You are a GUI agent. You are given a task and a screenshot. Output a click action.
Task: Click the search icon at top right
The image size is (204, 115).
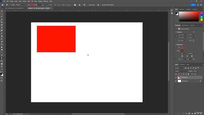[198, 5]
